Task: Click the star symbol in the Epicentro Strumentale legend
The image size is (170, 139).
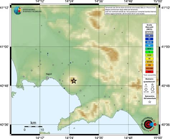Action: click(x=150, y=102)
